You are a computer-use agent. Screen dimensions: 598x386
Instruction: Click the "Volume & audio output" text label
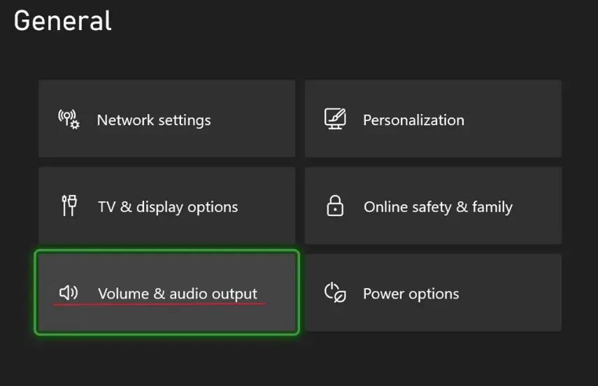coord(178,294)
